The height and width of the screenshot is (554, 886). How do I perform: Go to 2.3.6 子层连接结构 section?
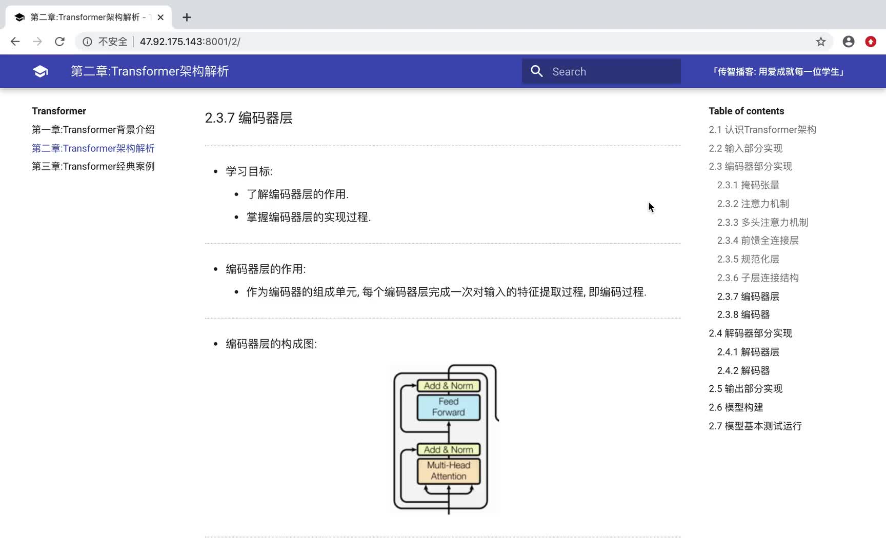click(758, 278)
